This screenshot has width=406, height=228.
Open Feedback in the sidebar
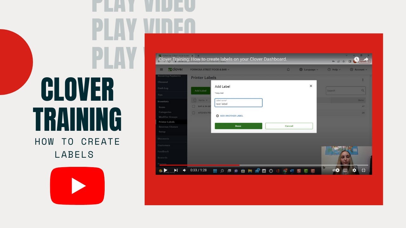(x=163, y=151)
